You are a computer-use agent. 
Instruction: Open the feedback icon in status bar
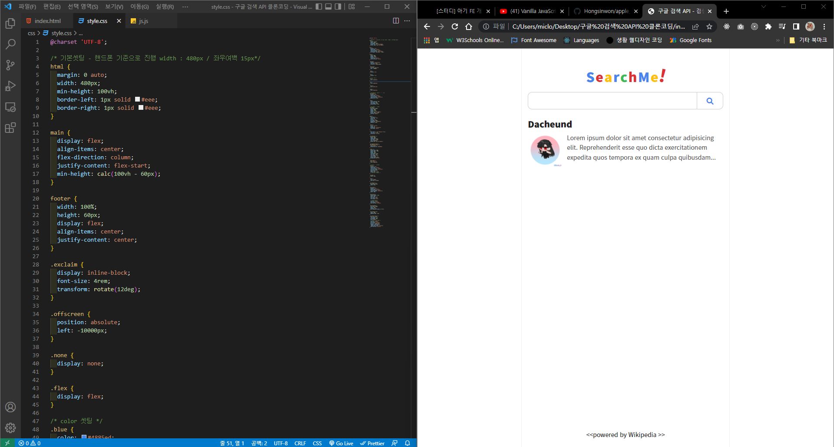(394, 443)
